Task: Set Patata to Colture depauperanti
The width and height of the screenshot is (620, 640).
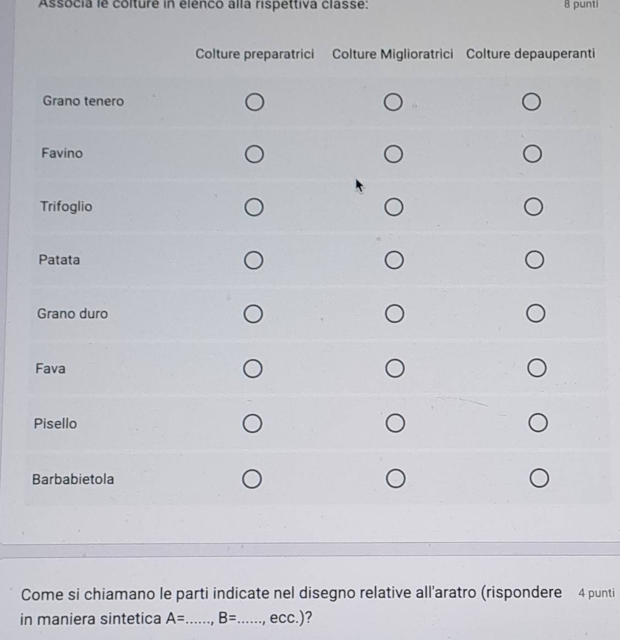Action: tap(534, 260)
